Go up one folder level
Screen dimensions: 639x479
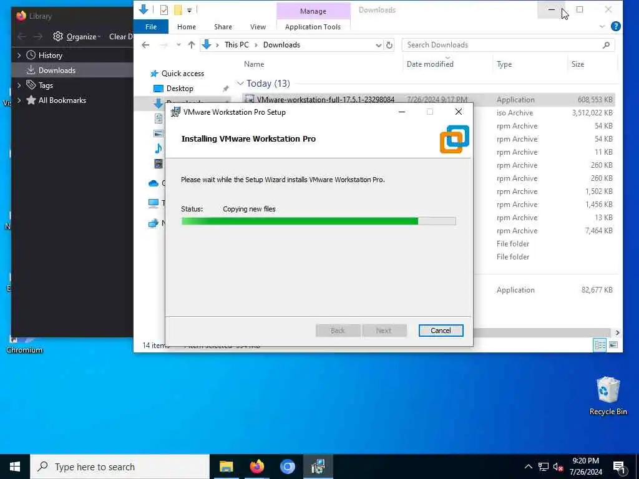pos(191,45)
